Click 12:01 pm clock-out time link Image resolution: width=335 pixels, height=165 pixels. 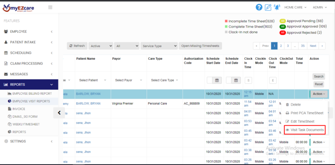pos(272,103)
